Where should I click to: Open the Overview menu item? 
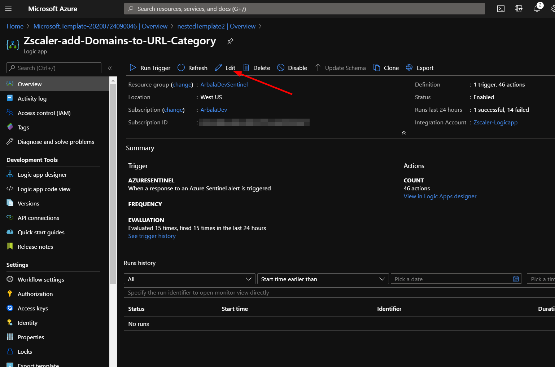(54, 84)
